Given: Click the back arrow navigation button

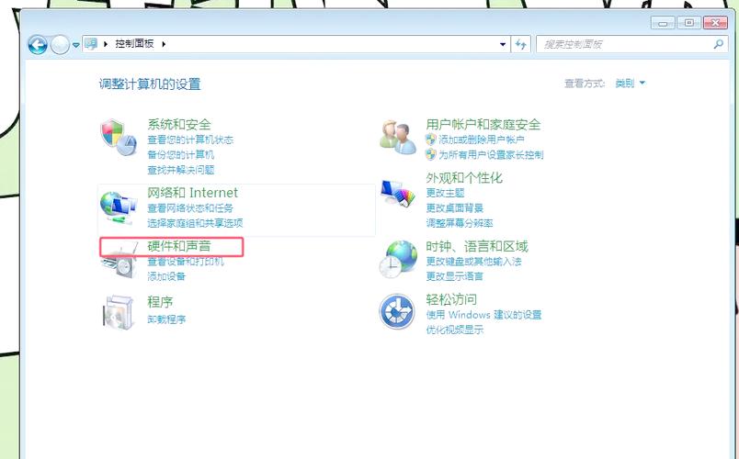Looking at the screenshot, I should coord(38,44).
